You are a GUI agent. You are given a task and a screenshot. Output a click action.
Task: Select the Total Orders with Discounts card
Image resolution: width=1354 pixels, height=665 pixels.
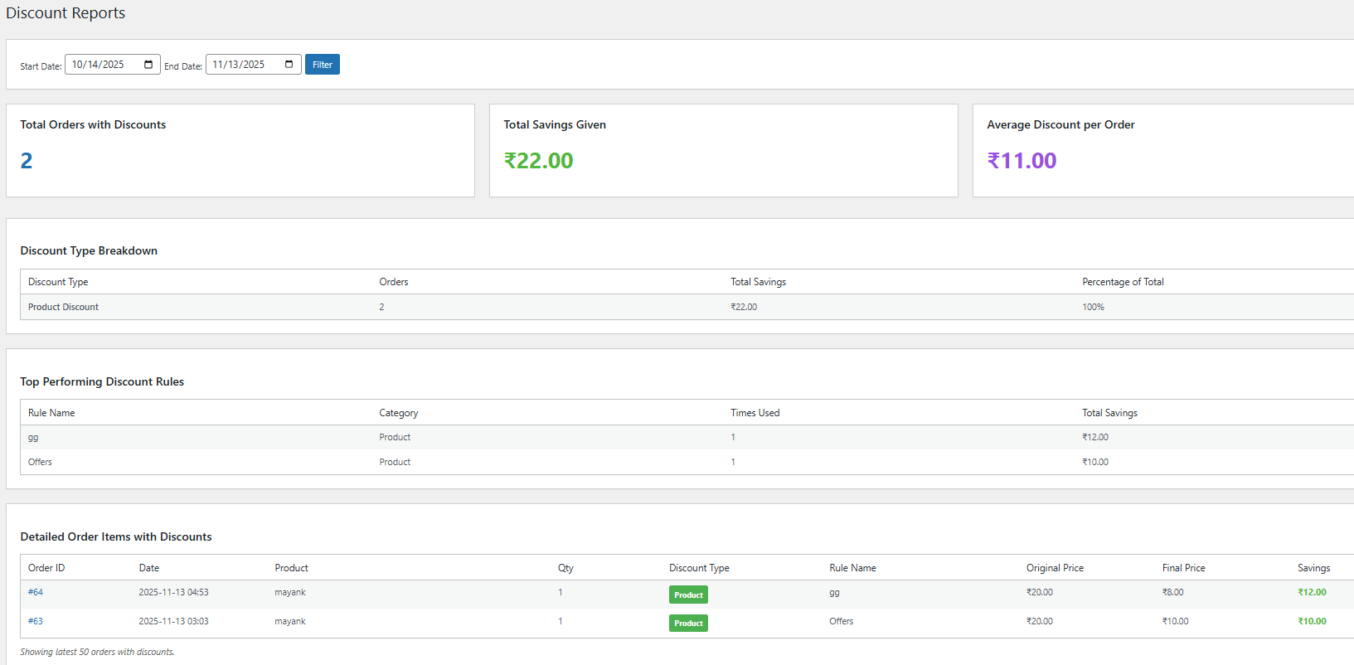[x=240, y=150]
